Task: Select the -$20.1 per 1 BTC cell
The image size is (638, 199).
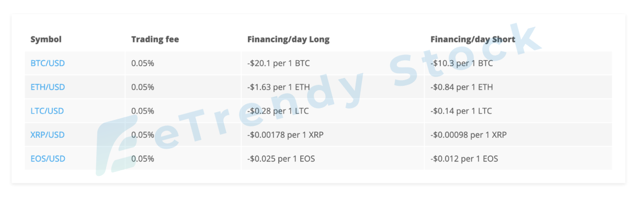Action: pos(333,63)
